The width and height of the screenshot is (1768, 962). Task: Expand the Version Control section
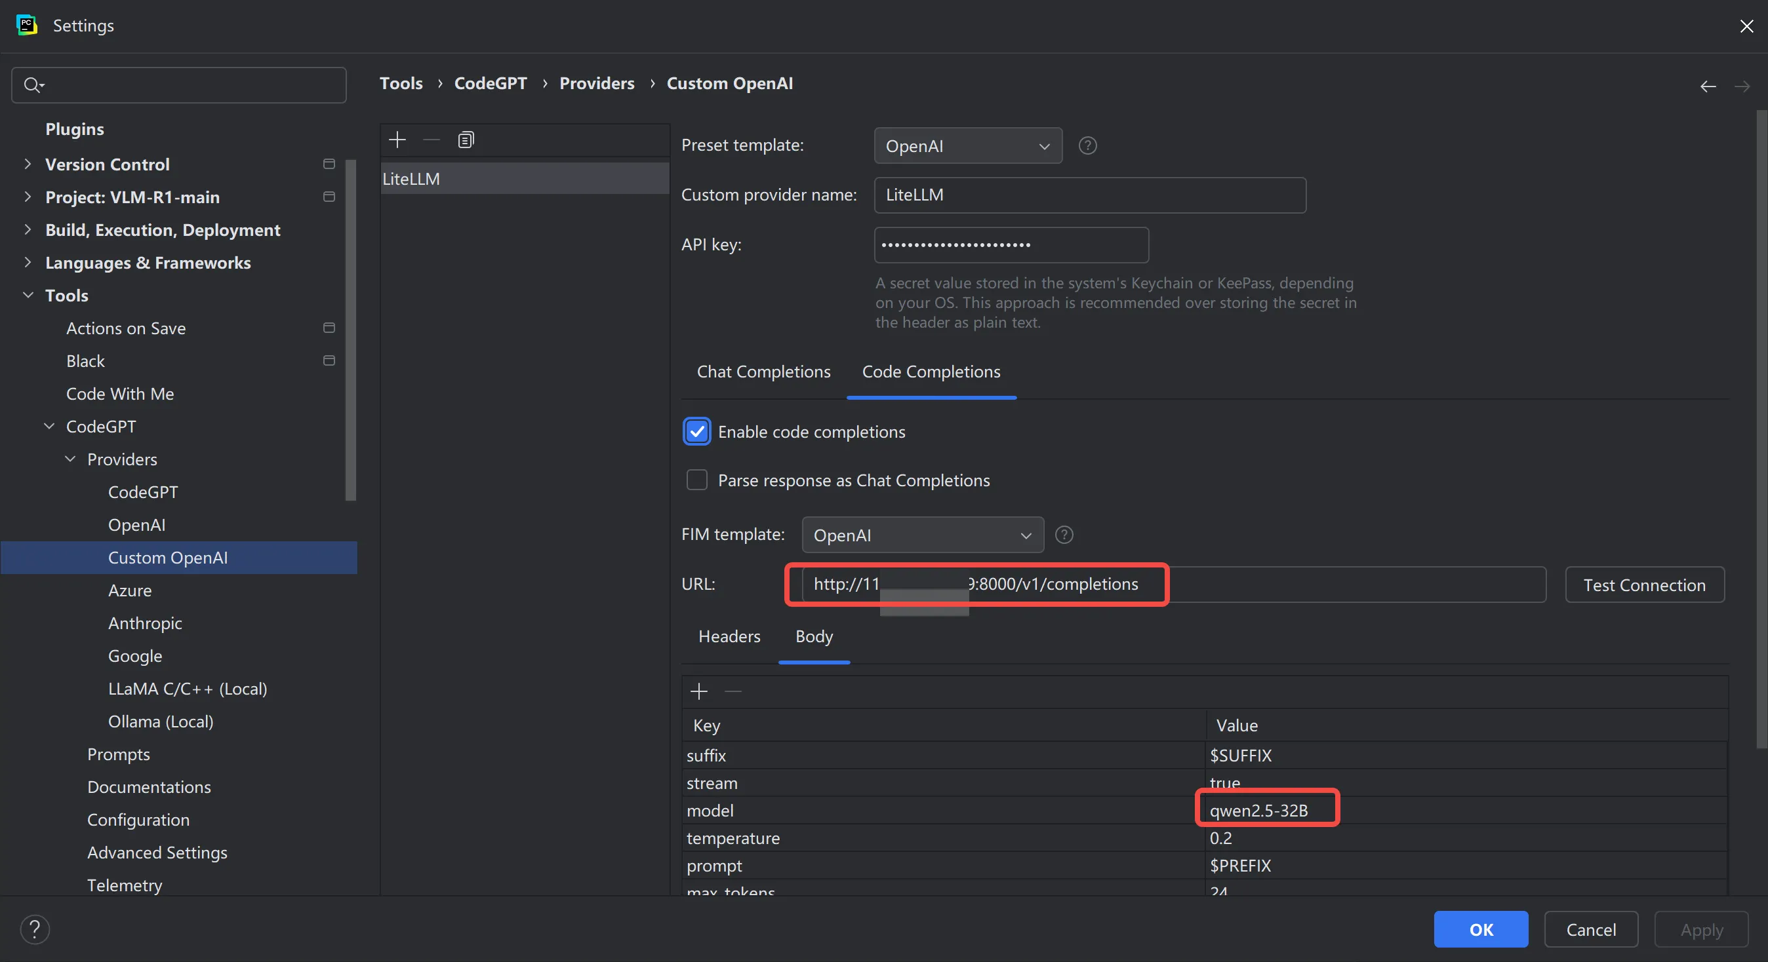point(28,164)
